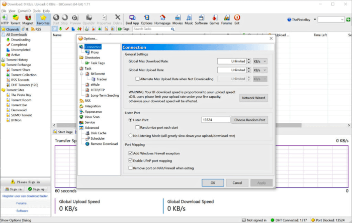Open ThePirateBay search engine dropdown arrow
The width and height of the screenshot is (352, 223).
click(x=315, y=20)
